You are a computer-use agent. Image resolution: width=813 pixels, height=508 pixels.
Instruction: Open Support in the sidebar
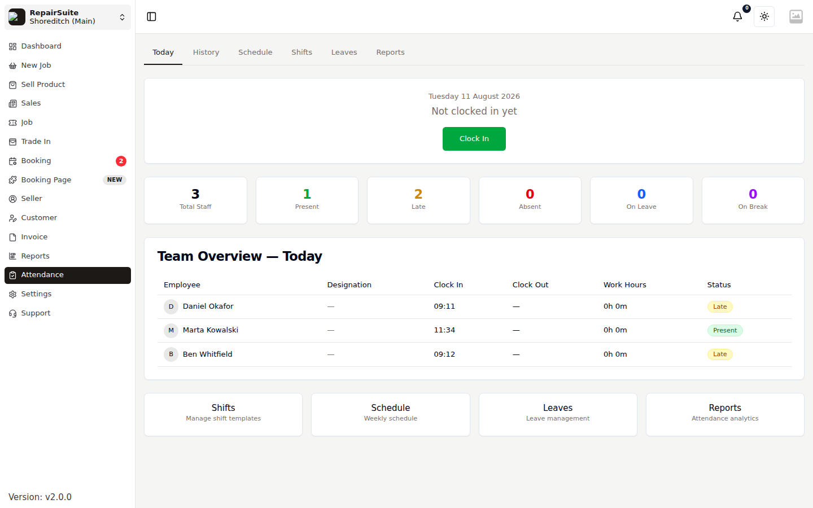coord(68,313)
